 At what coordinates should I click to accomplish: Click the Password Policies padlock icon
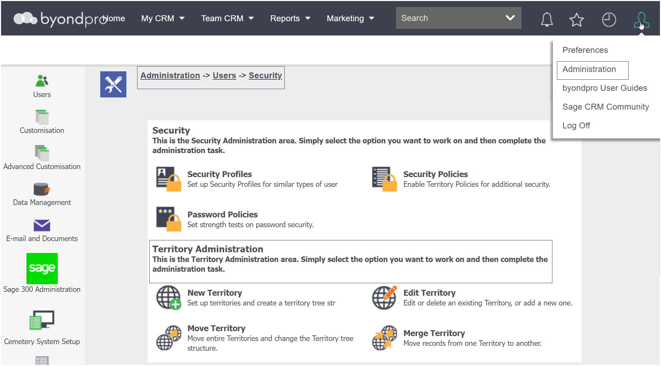click(168, 219)
